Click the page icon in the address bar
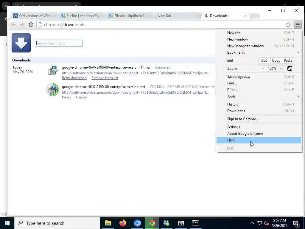The height and width of the screenshot is (229, 305). [40, 25]
